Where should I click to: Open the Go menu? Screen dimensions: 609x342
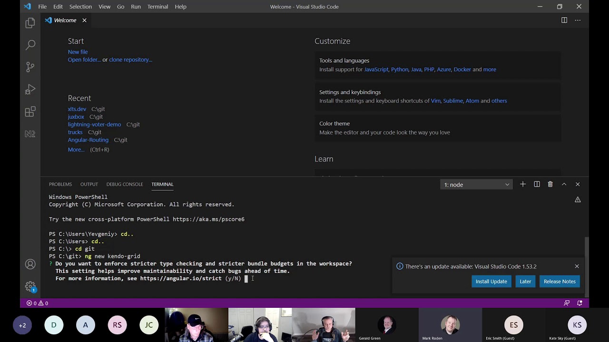tap(120, 7)
